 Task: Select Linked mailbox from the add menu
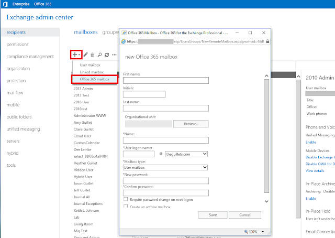(92, 72)
